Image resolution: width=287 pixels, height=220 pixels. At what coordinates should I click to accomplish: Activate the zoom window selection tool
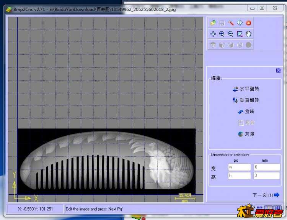pos(240,34)
